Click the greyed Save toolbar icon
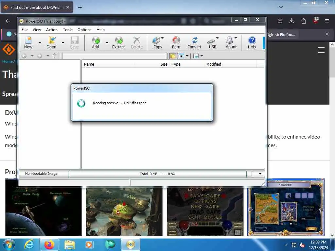The image size is (335, 251). (x=74, y=42)
